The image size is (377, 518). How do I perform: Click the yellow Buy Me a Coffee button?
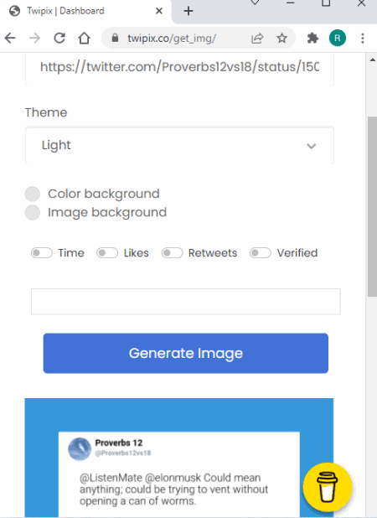click(x=328, y=487)
